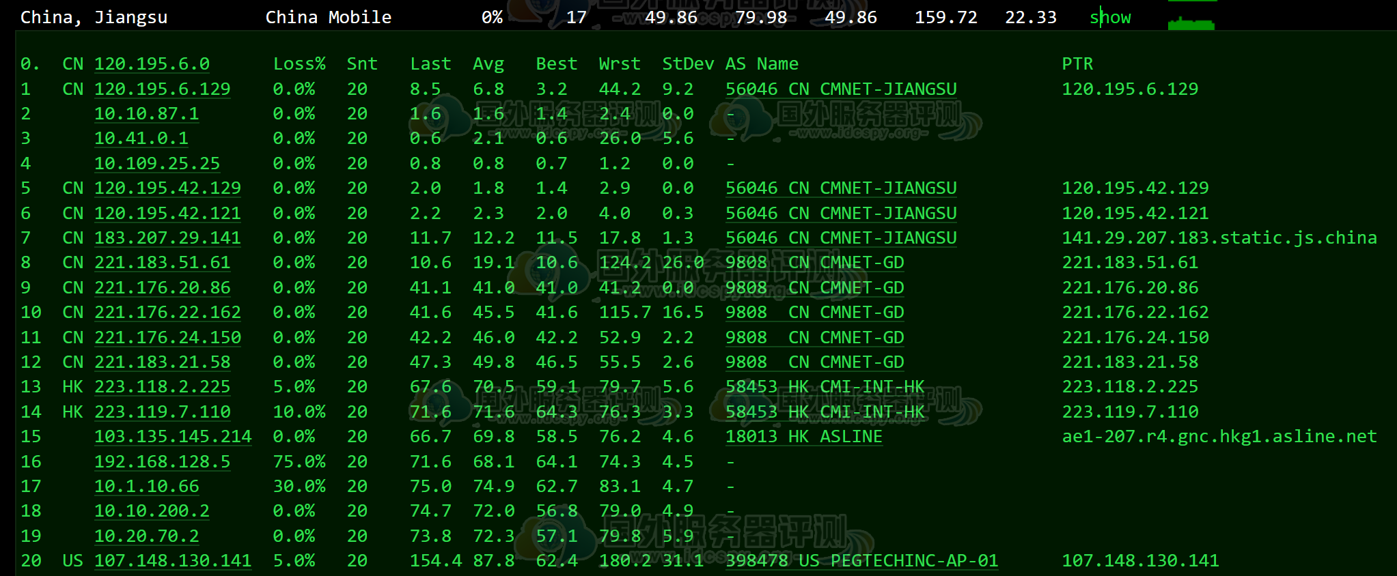Open IP link 103.135.145.214

[x=173, y=437]
